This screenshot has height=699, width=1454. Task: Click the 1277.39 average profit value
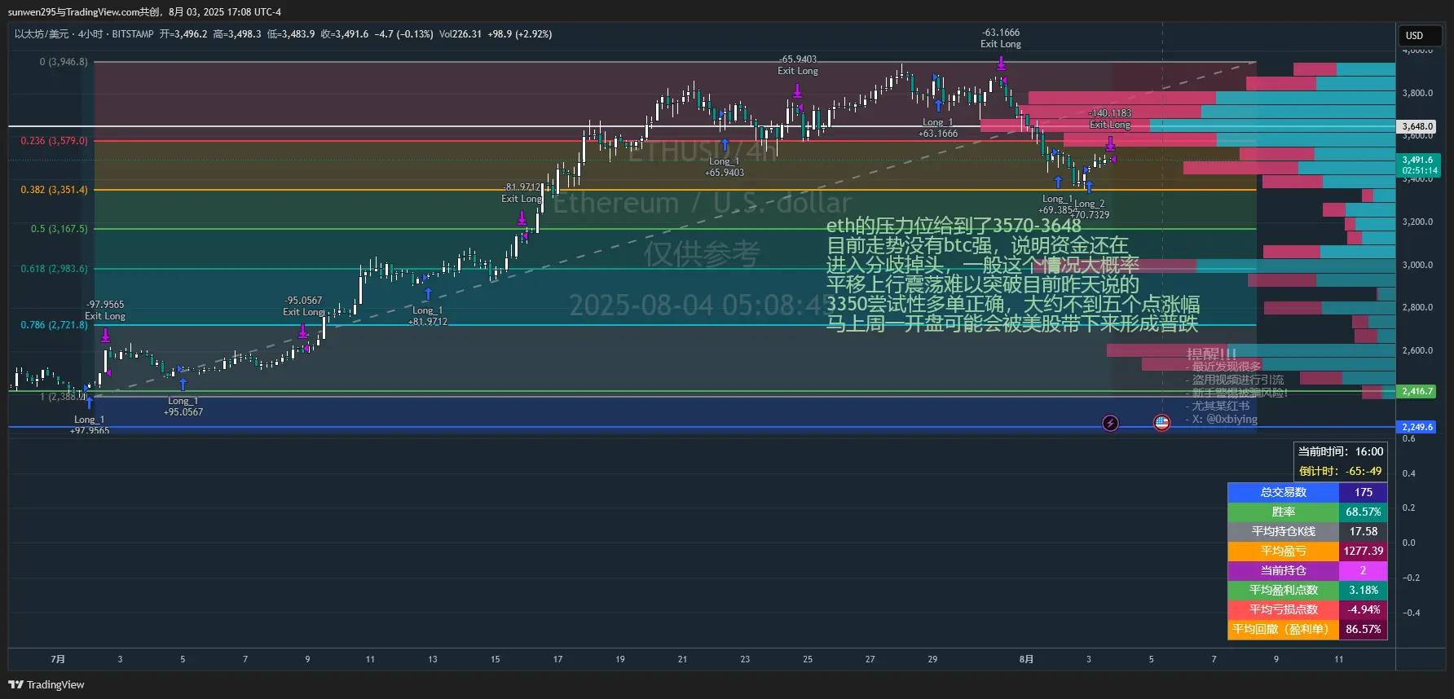pyautogui.click(x=1363, y=551)
